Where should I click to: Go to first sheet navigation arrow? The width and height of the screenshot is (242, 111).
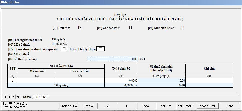pos(5,97)
